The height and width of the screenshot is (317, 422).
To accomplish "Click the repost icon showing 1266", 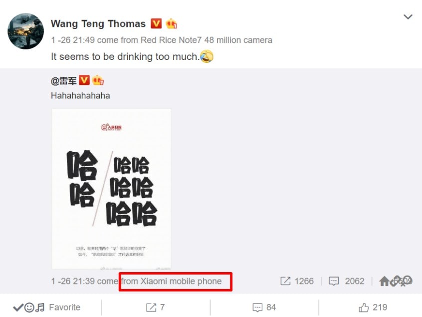I will [x=297, y=281].
